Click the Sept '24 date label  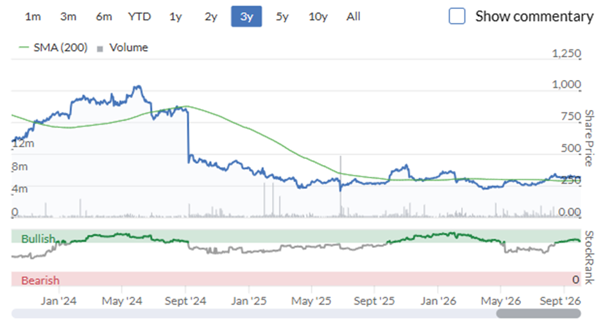[x=185, y=300]
